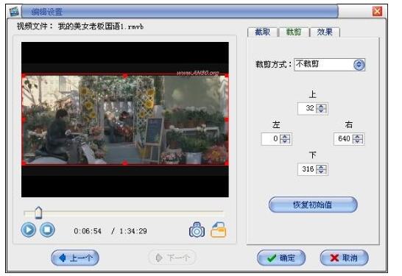
Task: Open the snapshot folder icon
Action: (218, 230)
